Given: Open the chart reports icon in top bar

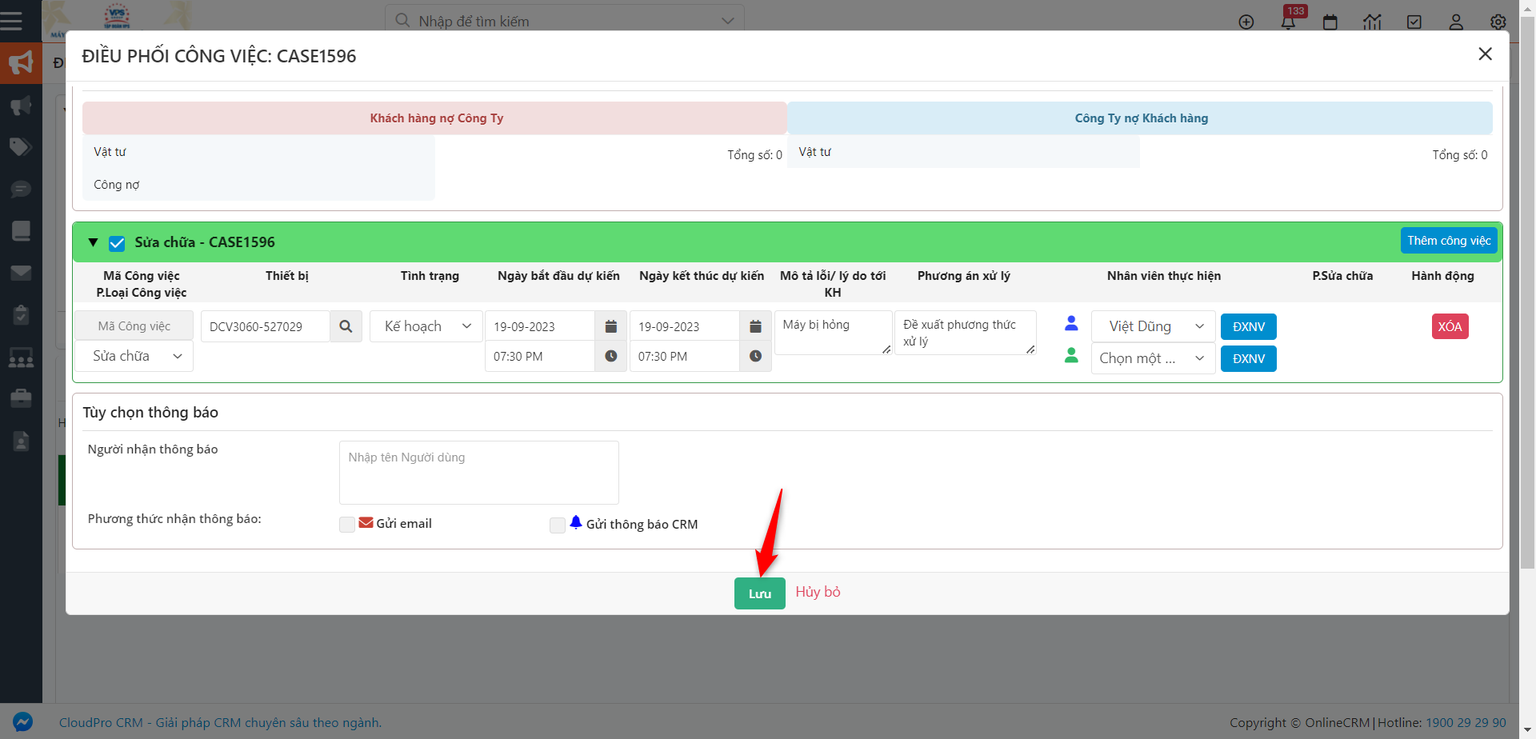Looking at the screenshot, I should 1373,22.
